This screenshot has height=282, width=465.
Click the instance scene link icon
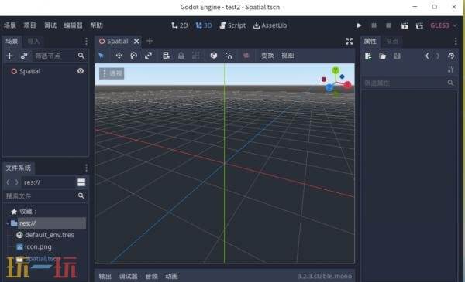coord(24,56)
